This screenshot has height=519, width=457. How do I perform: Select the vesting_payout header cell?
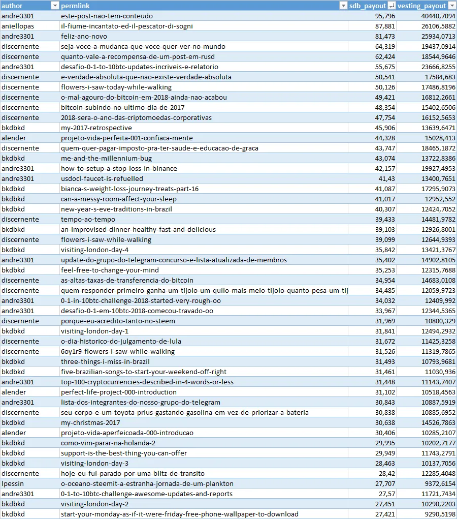pos(426,6)
